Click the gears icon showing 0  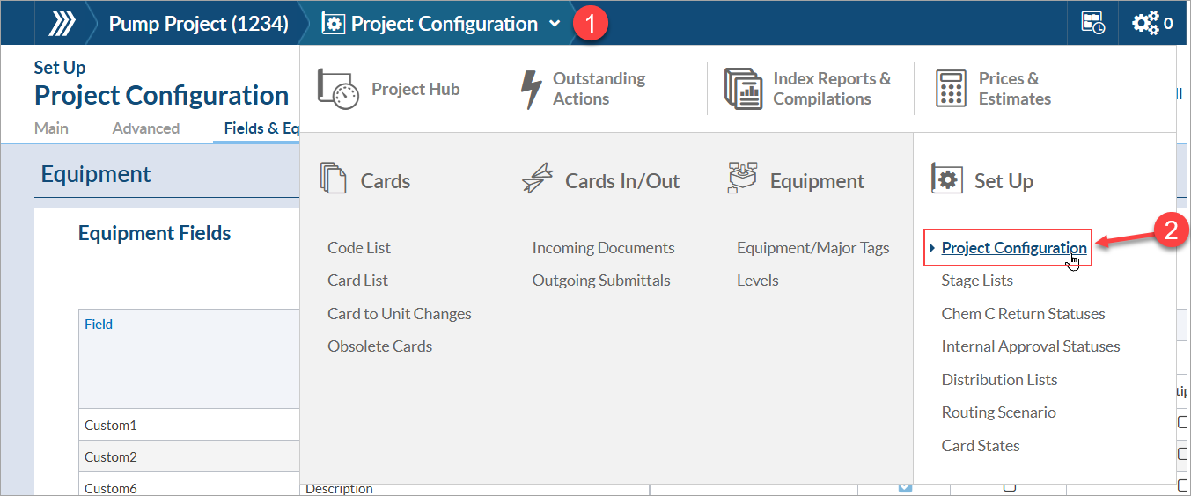1145,24
